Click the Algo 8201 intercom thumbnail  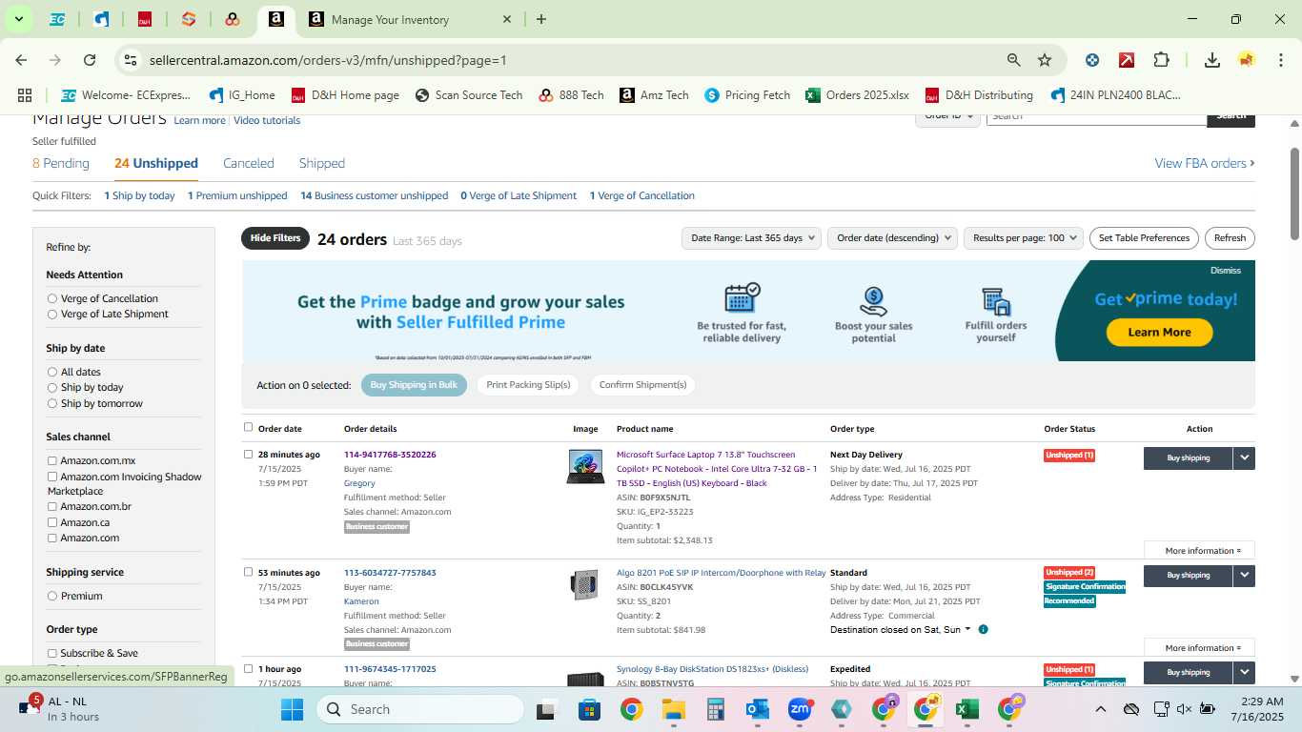[584, 584]
